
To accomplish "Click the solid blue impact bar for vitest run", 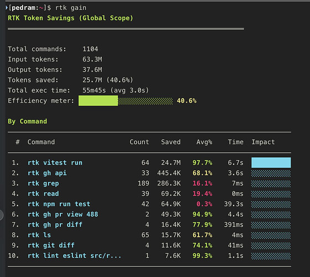I will coord(271,163).
